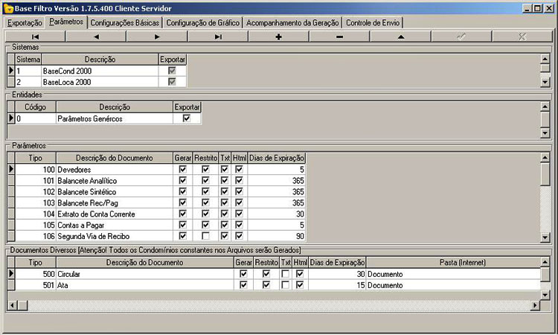Go to first record in navigator
Image resolution: width=558 pixels, height=335 pixels.
coord(35,36)
